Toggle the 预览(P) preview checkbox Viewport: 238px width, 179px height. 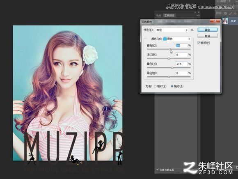[199, 43]
